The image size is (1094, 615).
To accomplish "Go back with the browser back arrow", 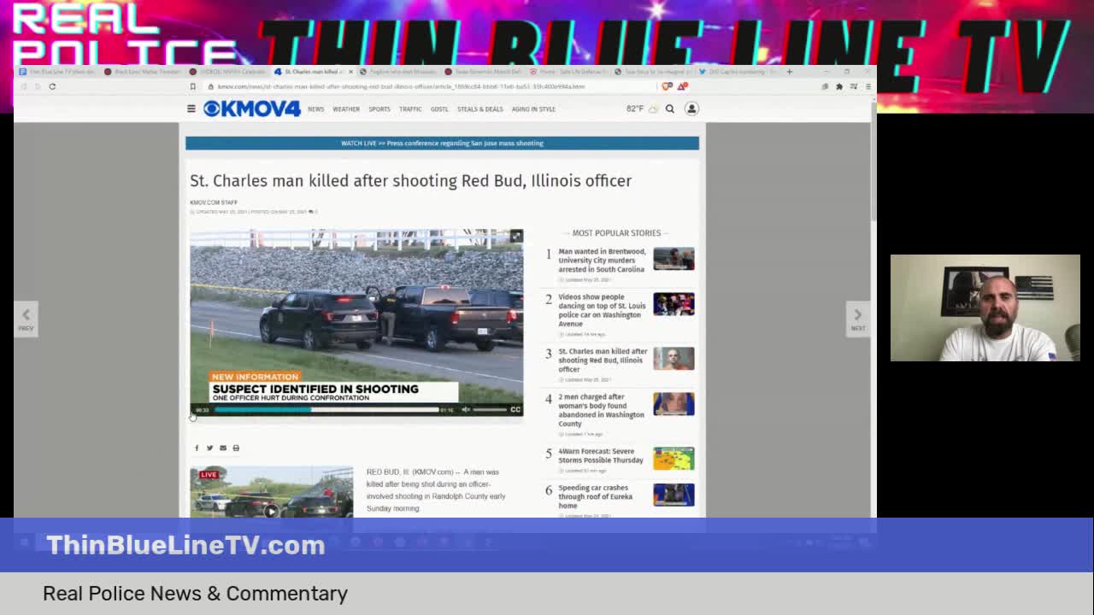I will tap(24, 86).
